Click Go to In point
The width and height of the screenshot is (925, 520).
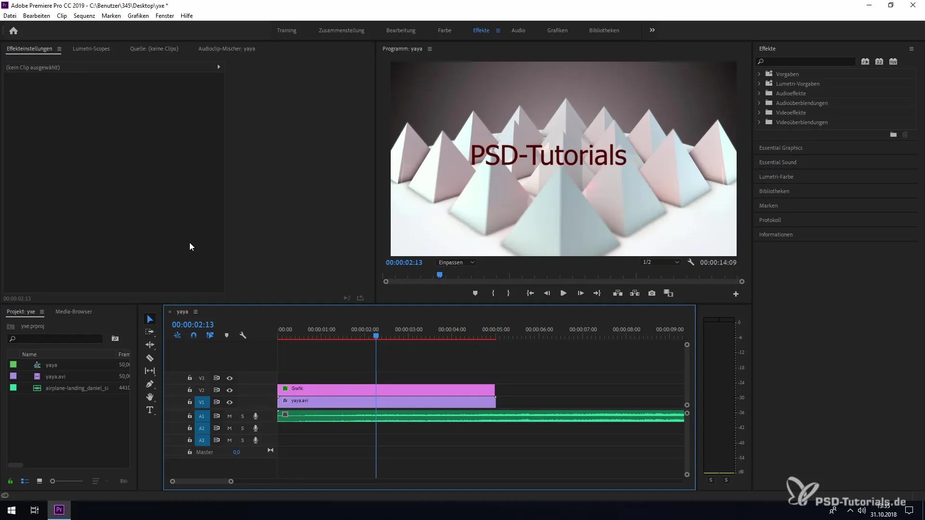click(x=530, y=293)
